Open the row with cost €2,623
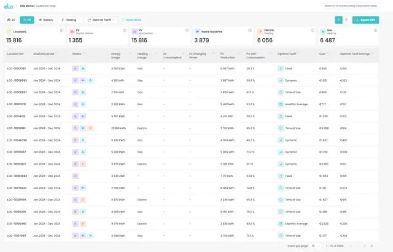Screen dimensions: 393x252 192,224
